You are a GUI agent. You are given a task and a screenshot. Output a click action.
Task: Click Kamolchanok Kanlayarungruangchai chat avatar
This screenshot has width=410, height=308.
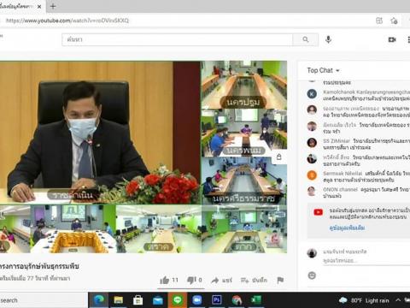(x=312, y=93)
